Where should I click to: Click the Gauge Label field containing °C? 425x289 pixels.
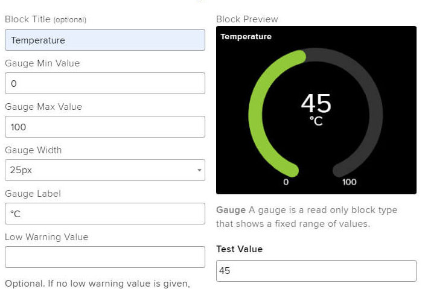[x=105, y=214]
